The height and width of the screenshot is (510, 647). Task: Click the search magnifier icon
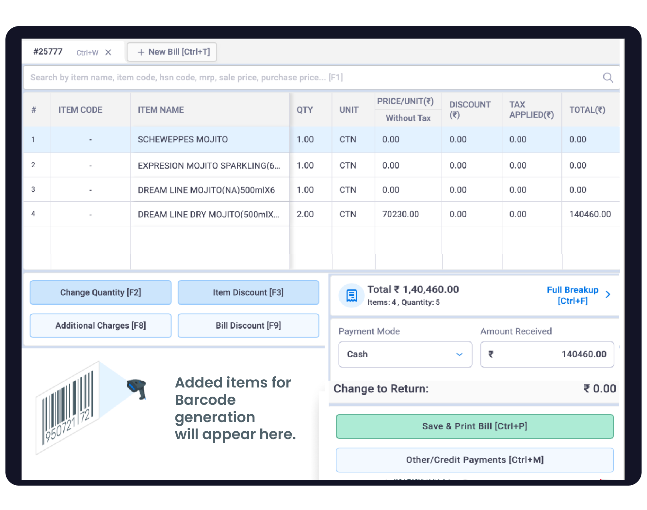pos(608,78)
